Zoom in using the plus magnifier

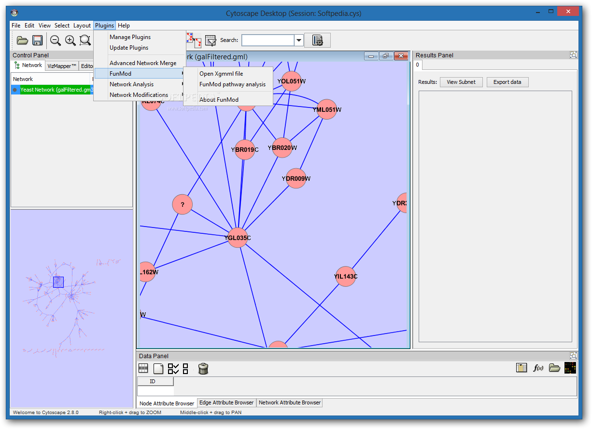click(x=70, y=40)
